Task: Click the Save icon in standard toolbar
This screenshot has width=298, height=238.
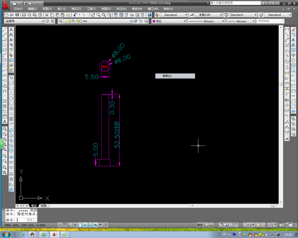Action: click(x=17, y=15)
